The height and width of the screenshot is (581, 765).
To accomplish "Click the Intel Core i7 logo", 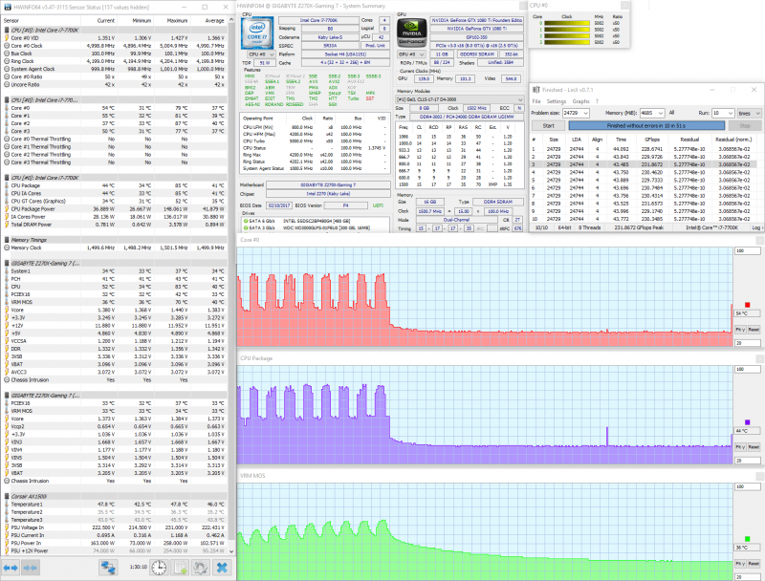I will tap(256, 33).
